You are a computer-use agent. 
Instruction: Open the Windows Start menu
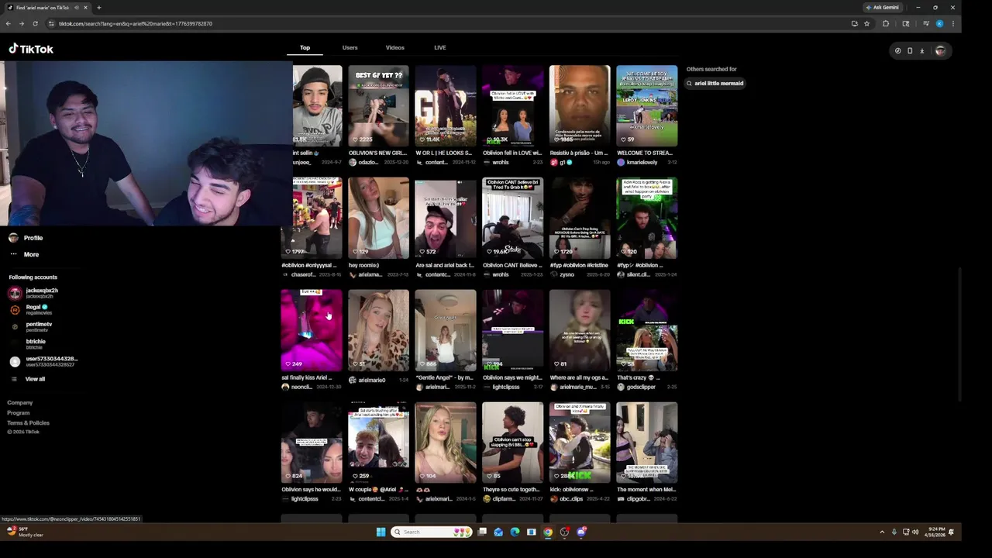(x=381, y=532)
